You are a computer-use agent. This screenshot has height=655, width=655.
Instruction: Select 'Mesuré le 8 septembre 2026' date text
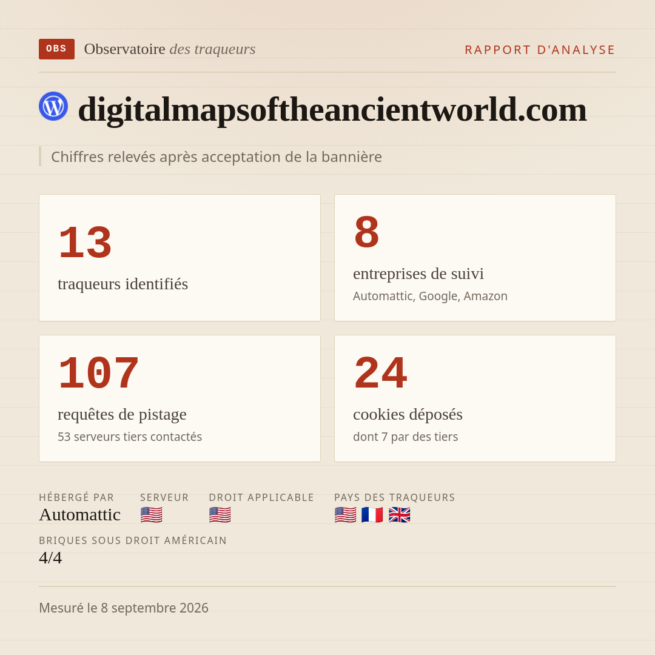coord(124,608)
